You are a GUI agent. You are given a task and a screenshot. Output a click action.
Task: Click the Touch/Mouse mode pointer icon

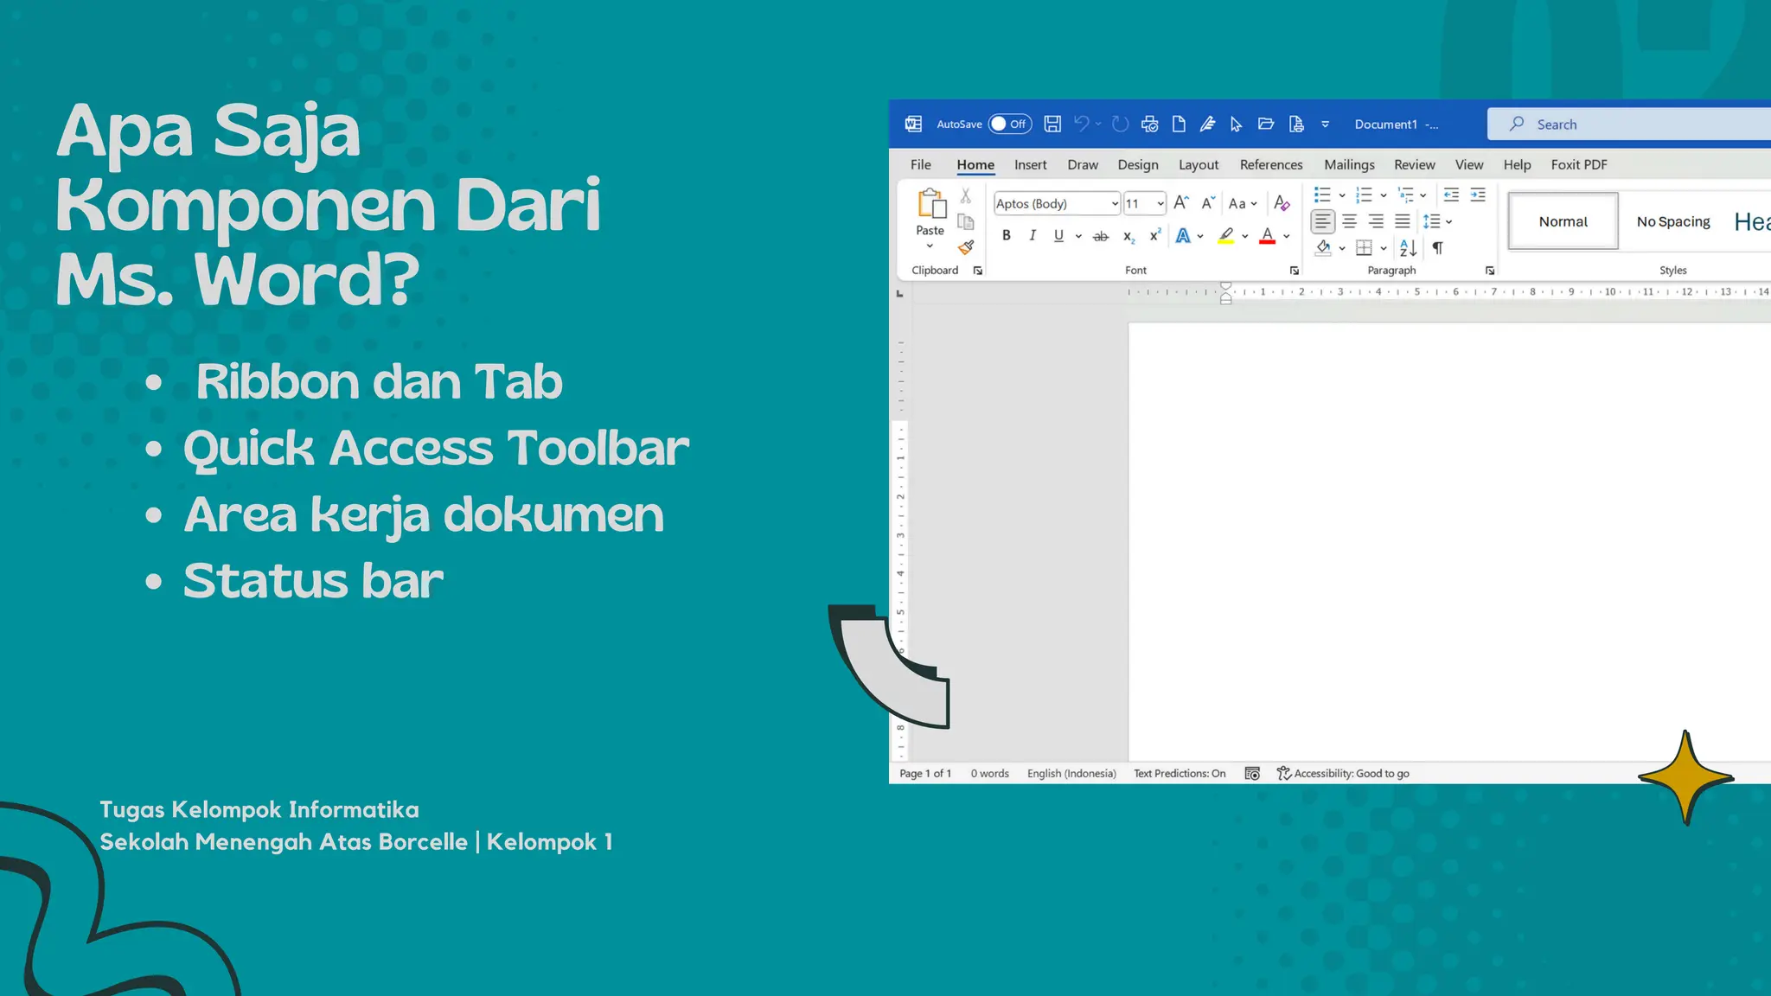pos(1237,124)
